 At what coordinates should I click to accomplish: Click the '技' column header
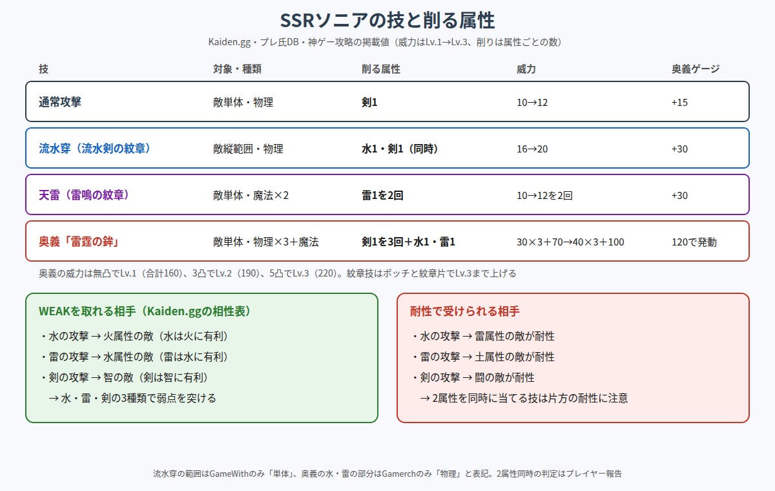tap(43, 68)
